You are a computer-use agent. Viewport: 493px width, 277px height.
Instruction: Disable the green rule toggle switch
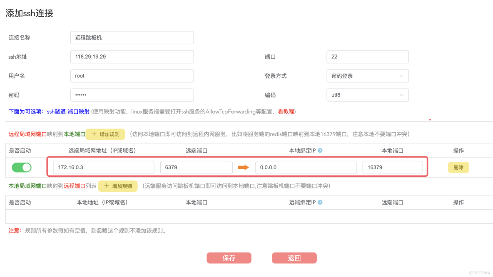[x=21, y=167]
